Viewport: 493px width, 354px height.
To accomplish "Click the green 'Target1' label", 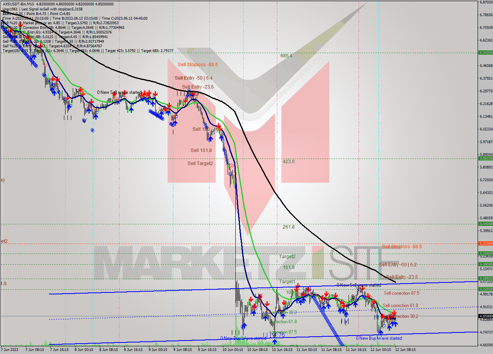I will click(x=287, y=282).
